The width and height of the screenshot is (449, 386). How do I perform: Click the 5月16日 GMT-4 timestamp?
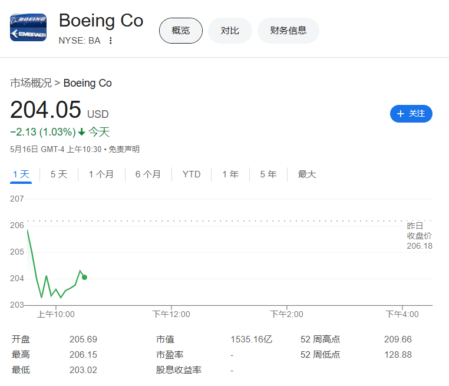coord(56,149)
